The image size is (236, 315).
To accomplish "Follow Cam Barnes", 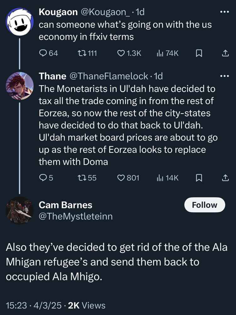I will tap(205, 205).
